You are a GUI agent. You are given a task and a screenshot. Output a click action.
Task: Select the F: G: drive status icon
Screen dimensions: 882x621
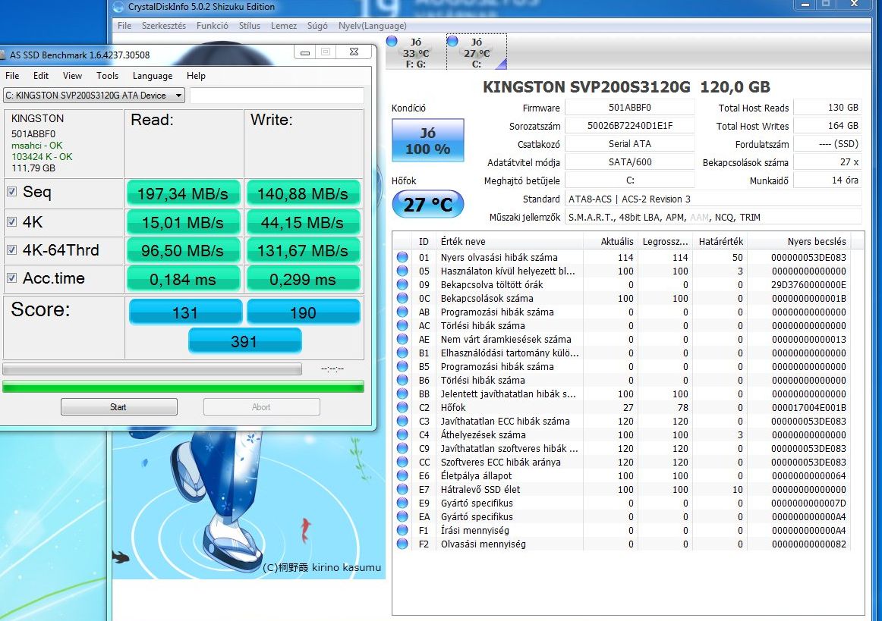[392, 41]
